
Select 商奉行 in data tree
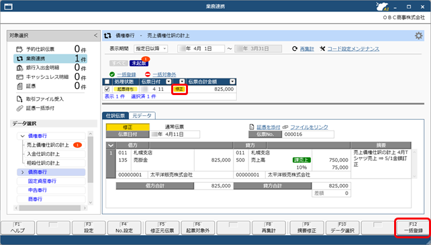click(51, 199)
